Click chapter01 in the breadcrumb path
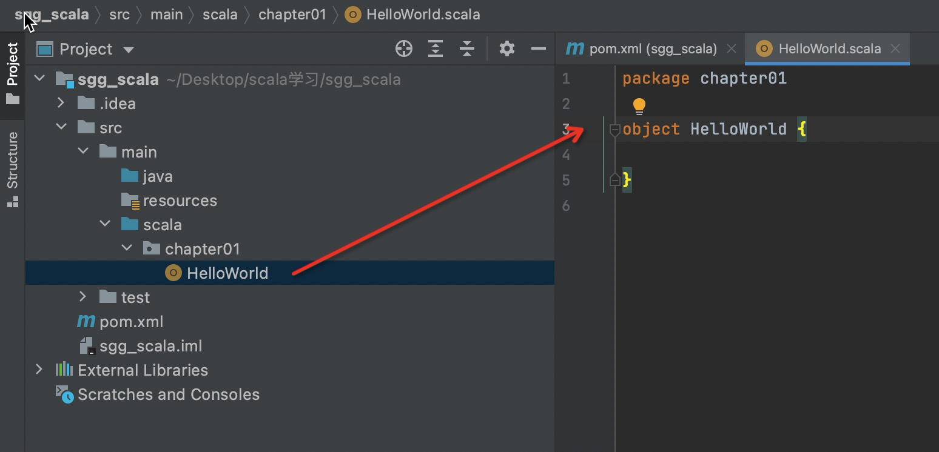Viewport: 939px width, 452px height. click(292, 15)
